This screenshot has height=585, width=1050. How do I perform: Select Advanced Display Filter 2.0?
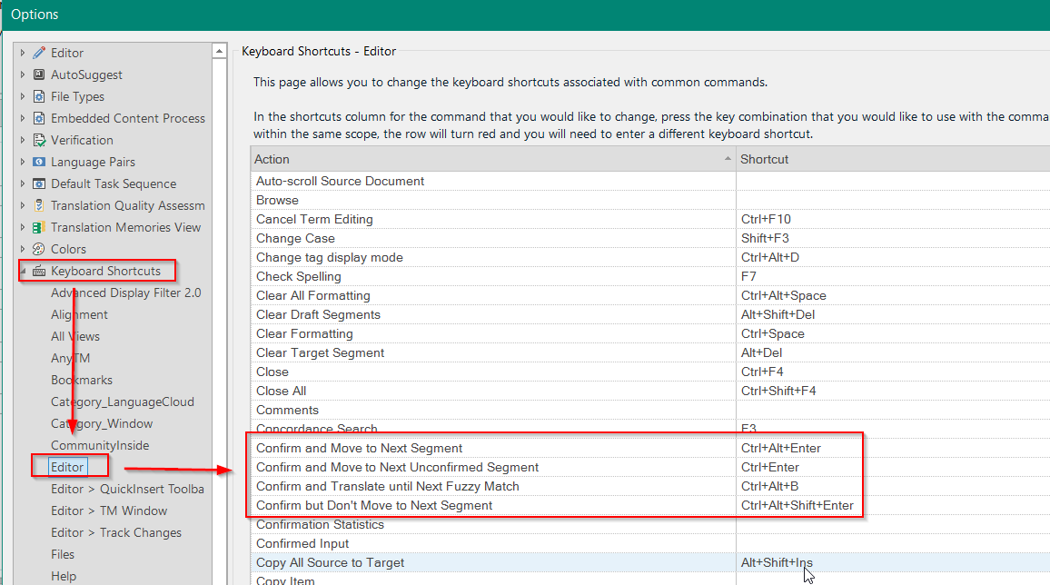click(126, 292)
